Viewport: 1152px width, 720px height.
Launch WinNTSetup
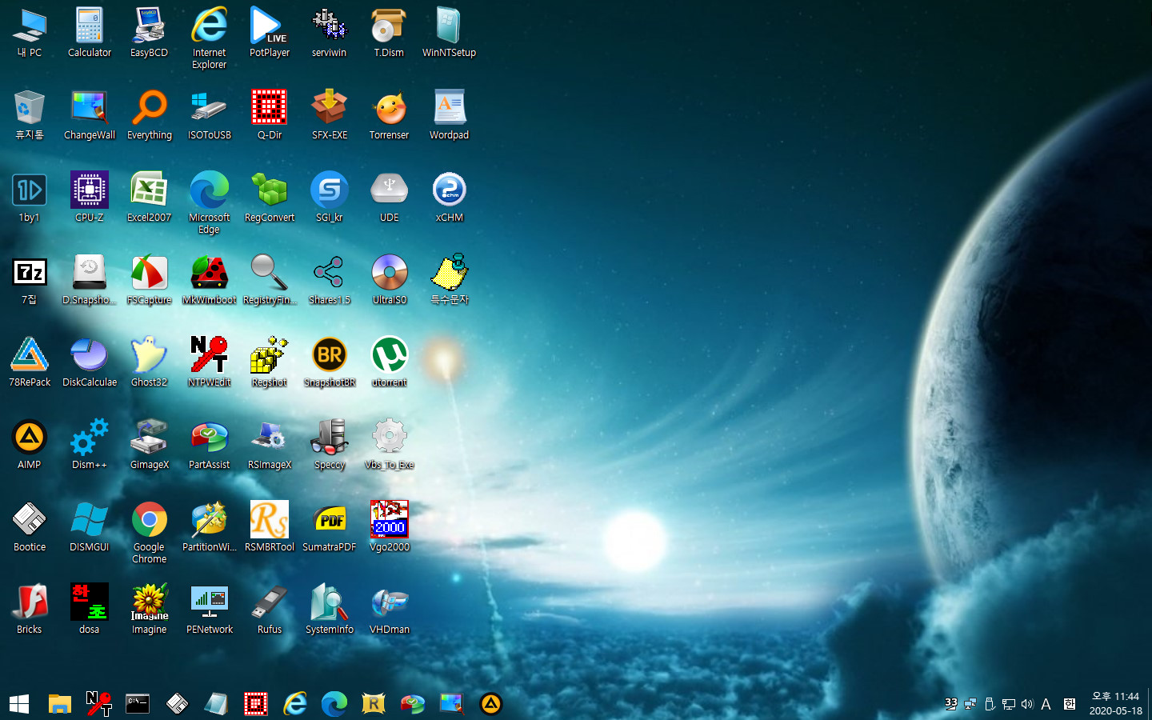[450, 33]
